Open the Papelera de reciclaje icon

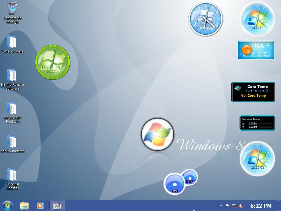(x=12, y=13)
